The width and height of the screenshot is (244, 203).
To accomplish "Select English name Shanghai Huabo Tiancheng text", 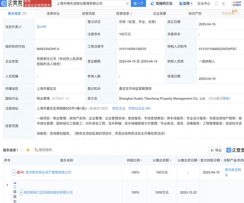I will (x=162, y=99).
